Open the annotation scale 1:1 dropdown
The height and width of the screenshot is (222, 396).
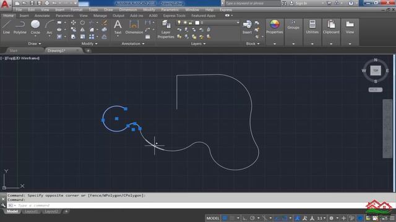pyautogui.click(x=321, y=218)
